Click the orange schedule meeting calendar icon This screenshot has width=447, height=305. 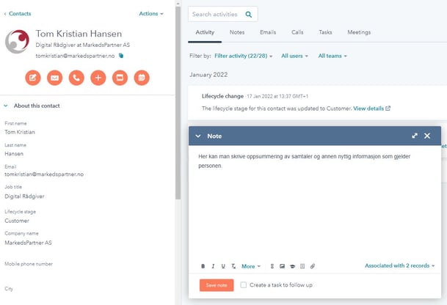[x=142, y=78]
